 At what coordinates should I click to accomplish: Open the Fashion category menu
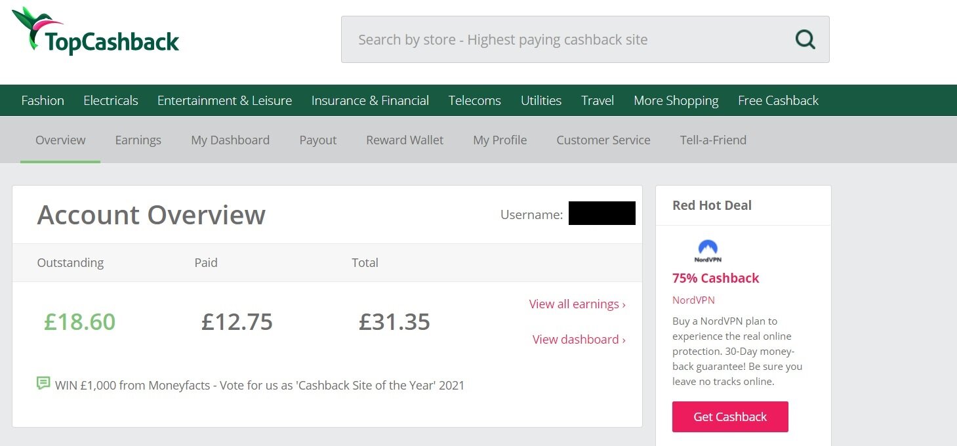[43, 100]
